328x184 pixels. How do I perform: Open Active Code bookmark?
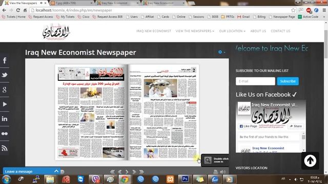coord(308,17)
